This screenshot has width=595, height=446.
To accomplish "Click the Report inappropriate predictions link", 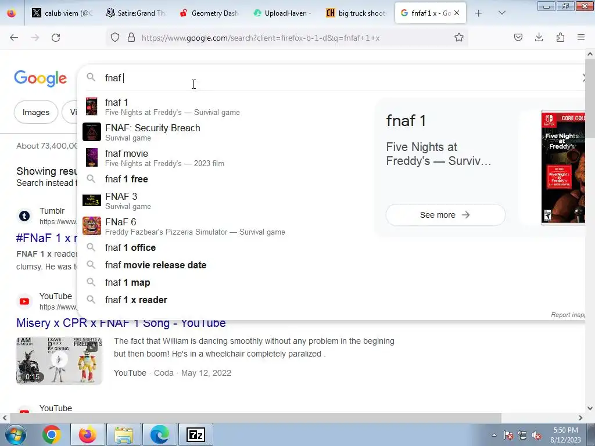I will point(568,315).
